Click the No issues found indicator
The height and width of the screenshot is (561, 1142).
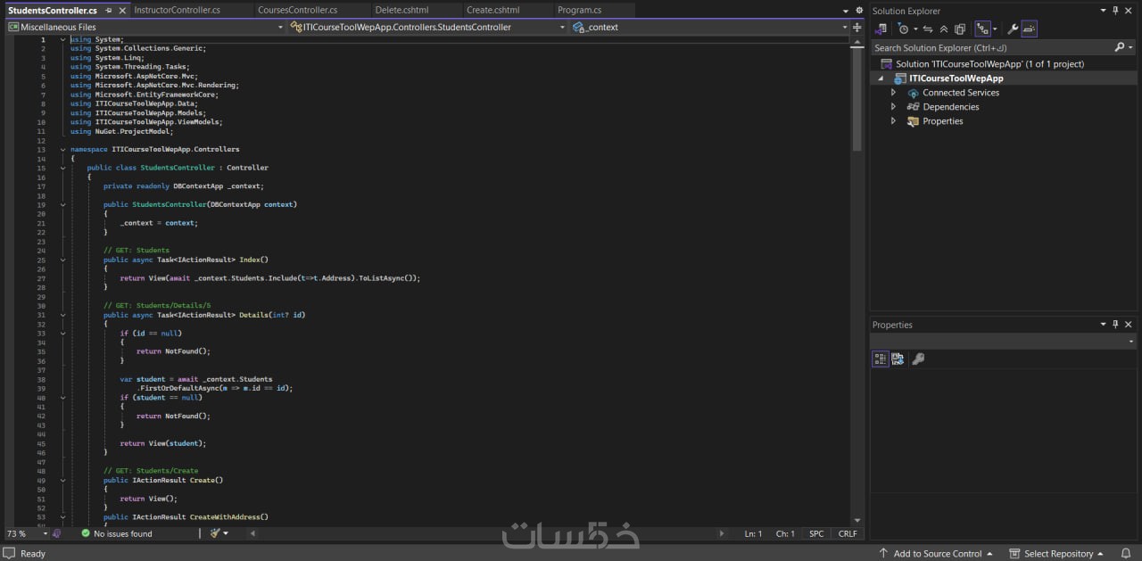(x=117, y=533)
